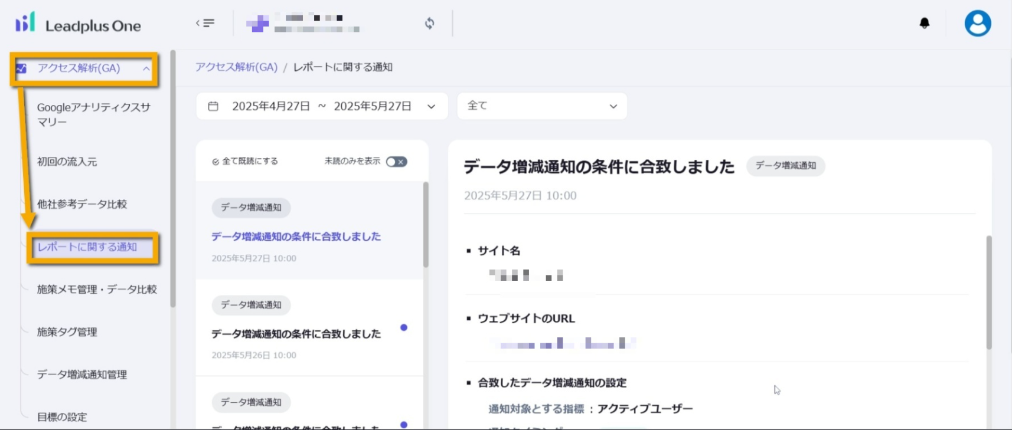Viewport: 1012px width, 430px height.
Task: Open Googleアナリティクスサマリー menu item
Action: coord(93,114)
